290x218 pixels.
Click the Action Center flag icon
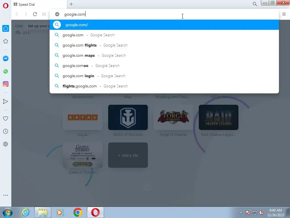click(248, 213)
